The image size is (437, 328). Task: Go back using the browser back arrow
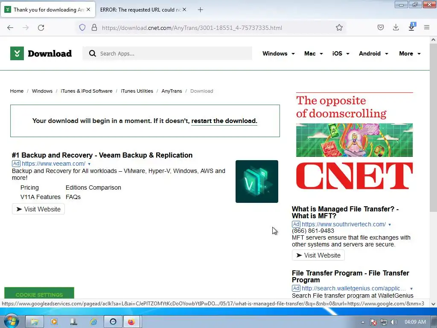(10, 28)
